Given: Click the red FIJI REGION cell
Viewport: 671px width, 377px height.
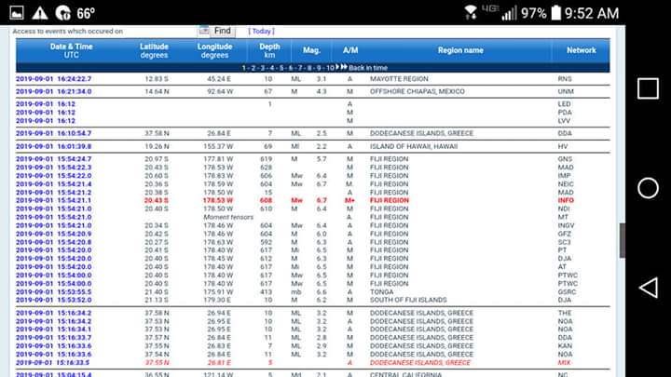Looking at the screenshot, I should tap(390, 200).
